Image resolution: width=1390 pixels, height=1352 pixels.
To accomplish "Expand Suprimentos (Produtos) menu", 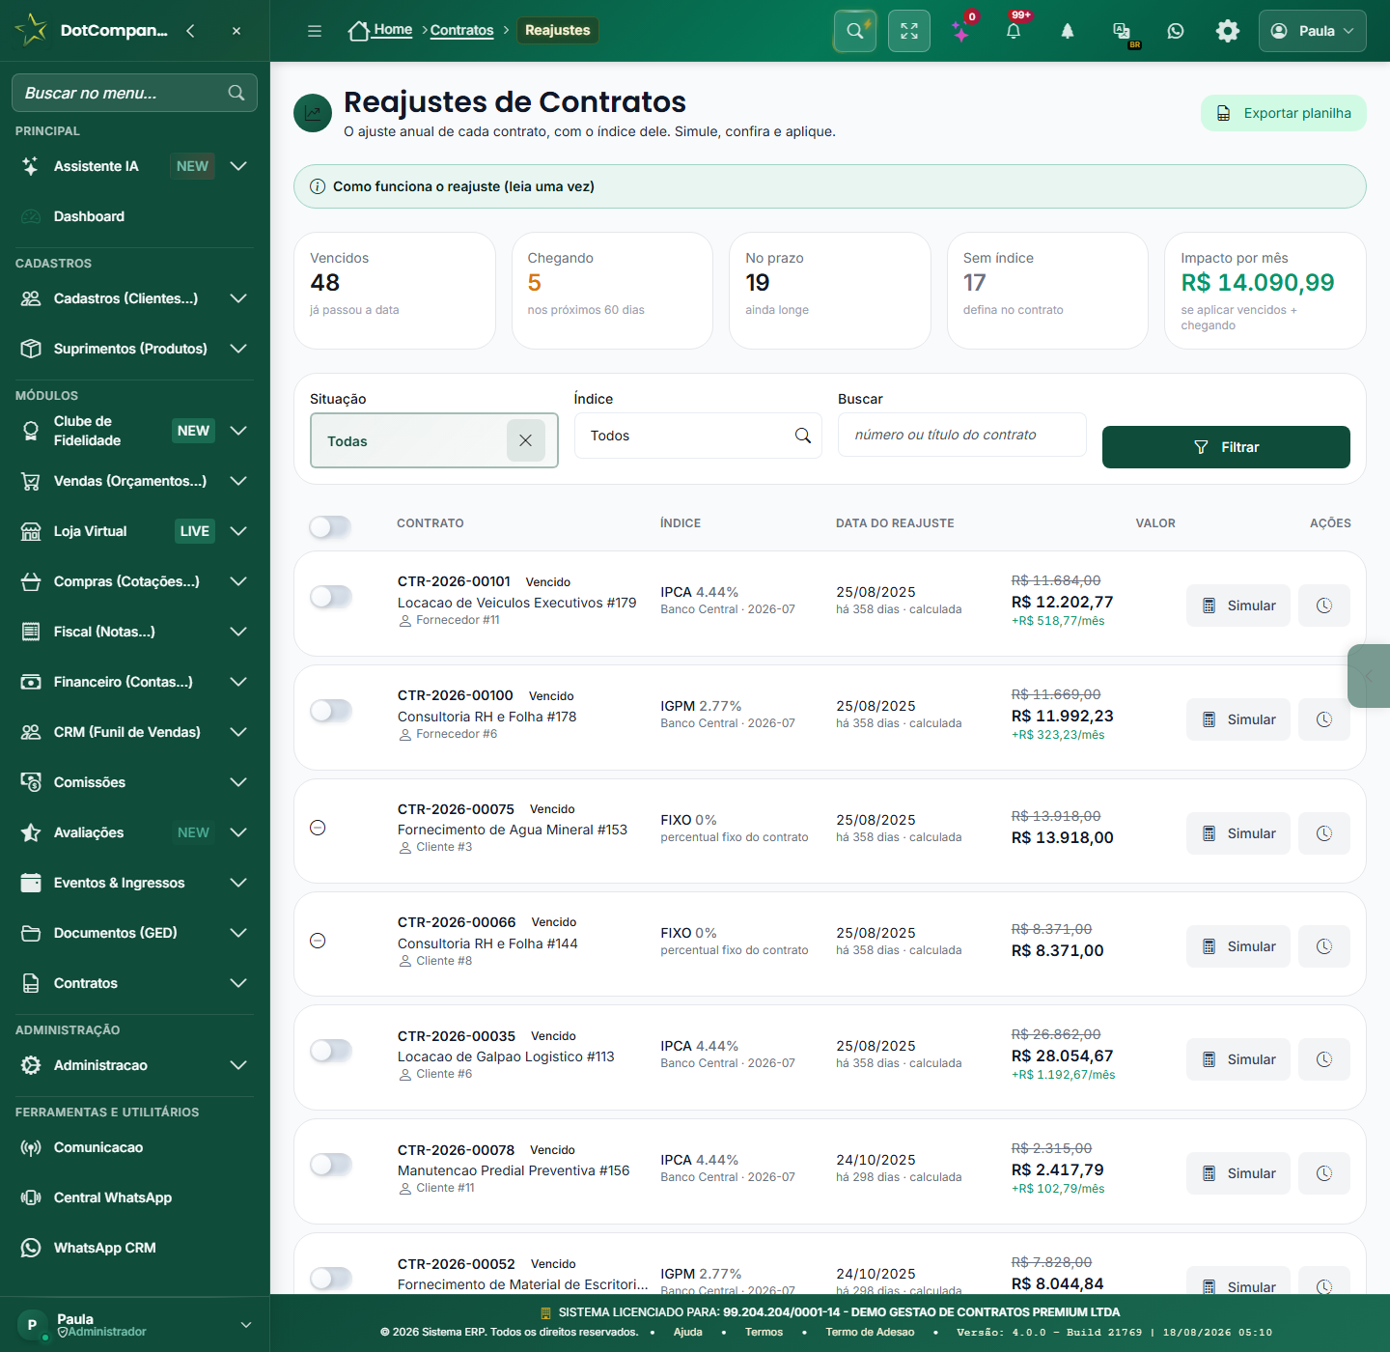I will (135, 349).
